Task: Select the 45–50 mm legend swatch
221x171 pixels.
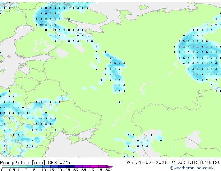Action: (102, 166)
